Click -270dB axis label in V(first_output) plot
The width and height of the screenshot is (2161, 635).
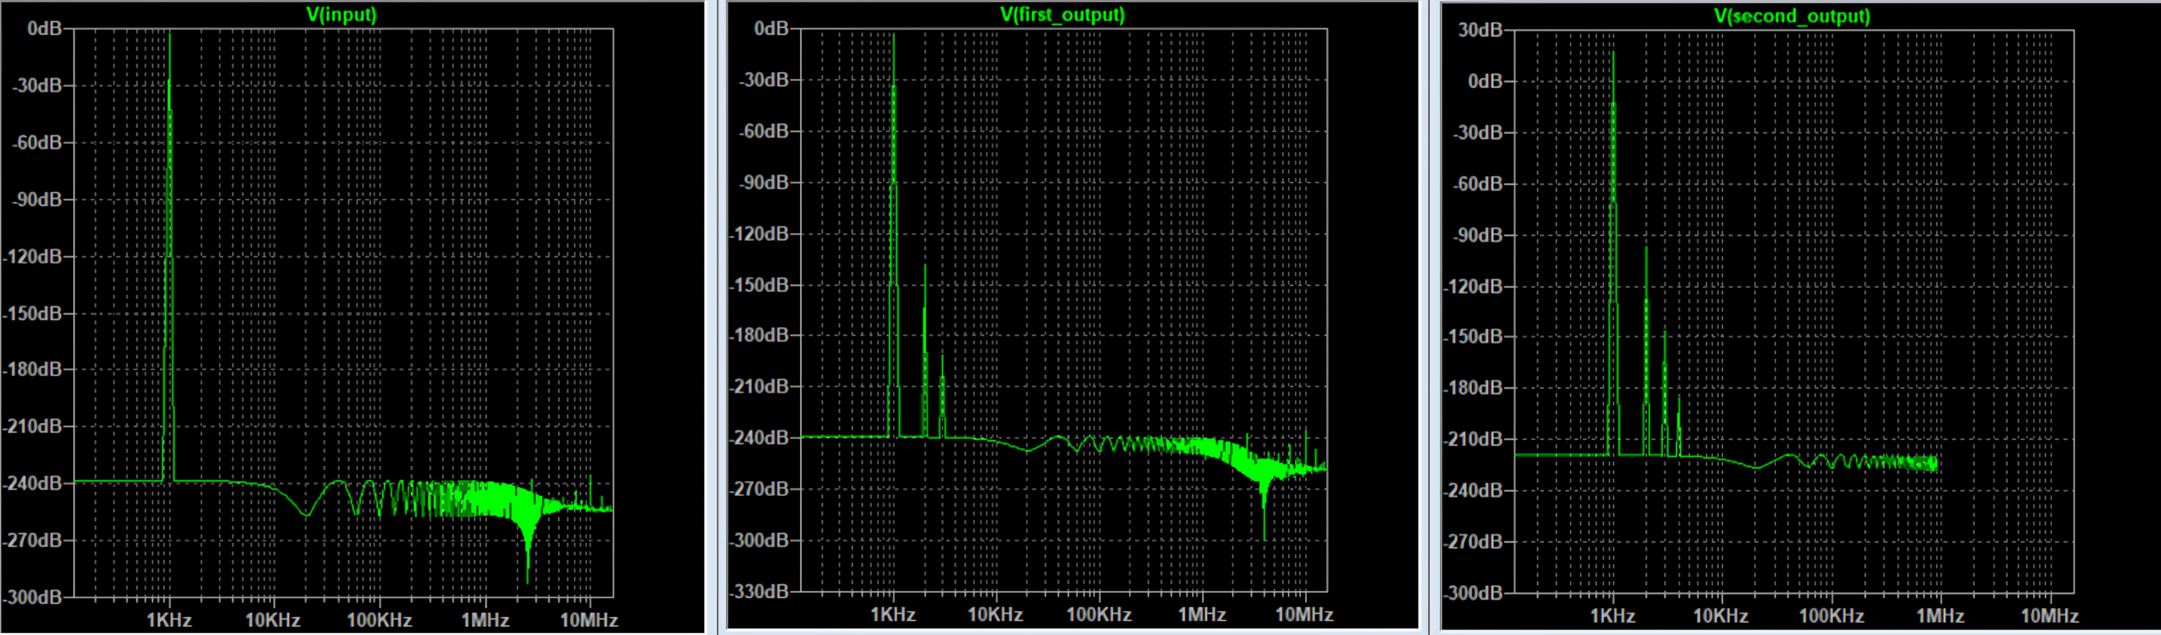click(x=759, y=489)
